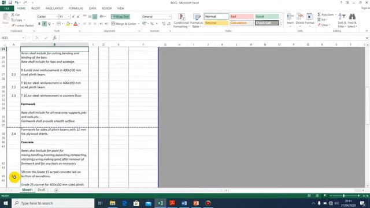This screenshot has width=370, height=208.
Task: Expand the Name Box dropdown
Action: pos(23,38)
